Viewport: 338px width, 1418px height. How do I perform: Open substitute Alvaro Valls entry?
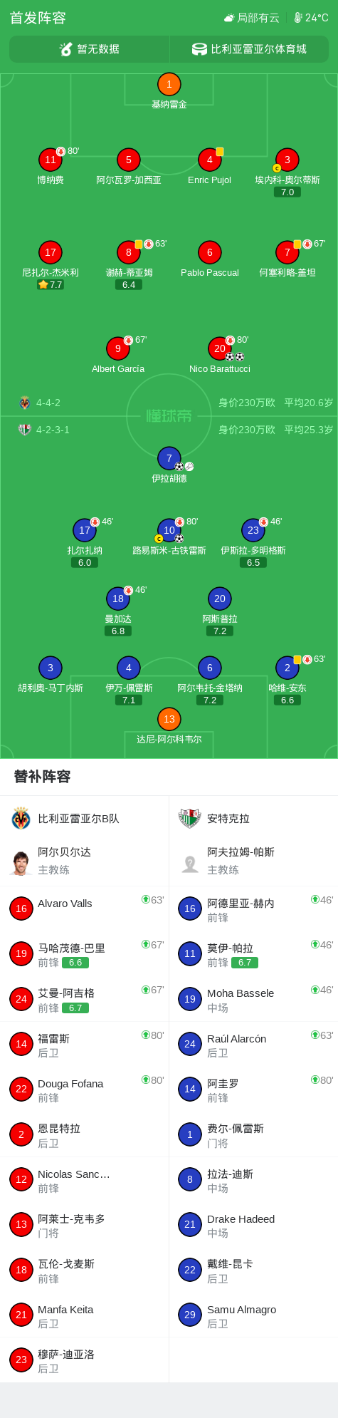(85, 909)
